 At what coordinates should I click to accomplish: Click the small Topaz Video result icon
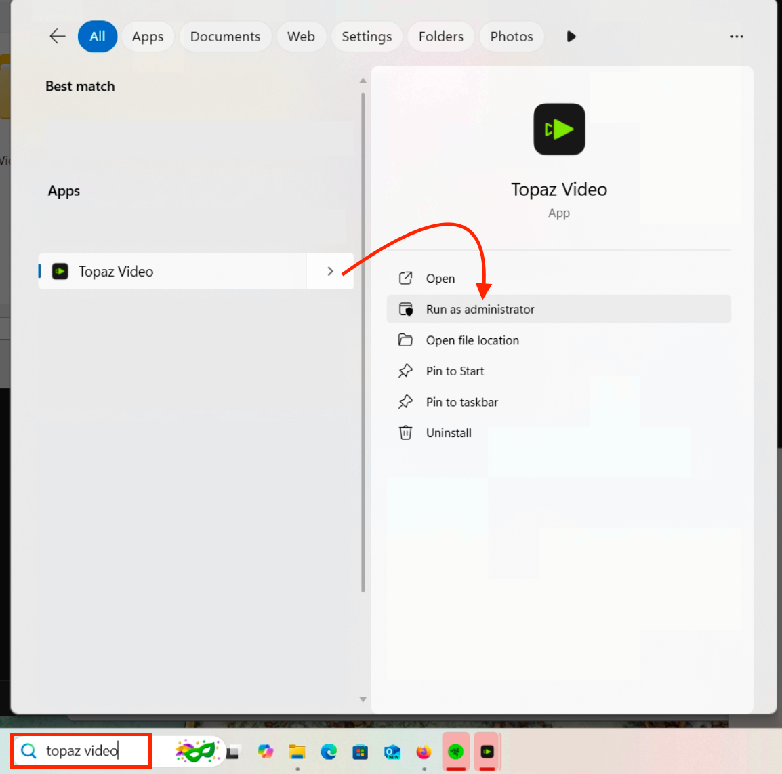(x=60, y=271)
